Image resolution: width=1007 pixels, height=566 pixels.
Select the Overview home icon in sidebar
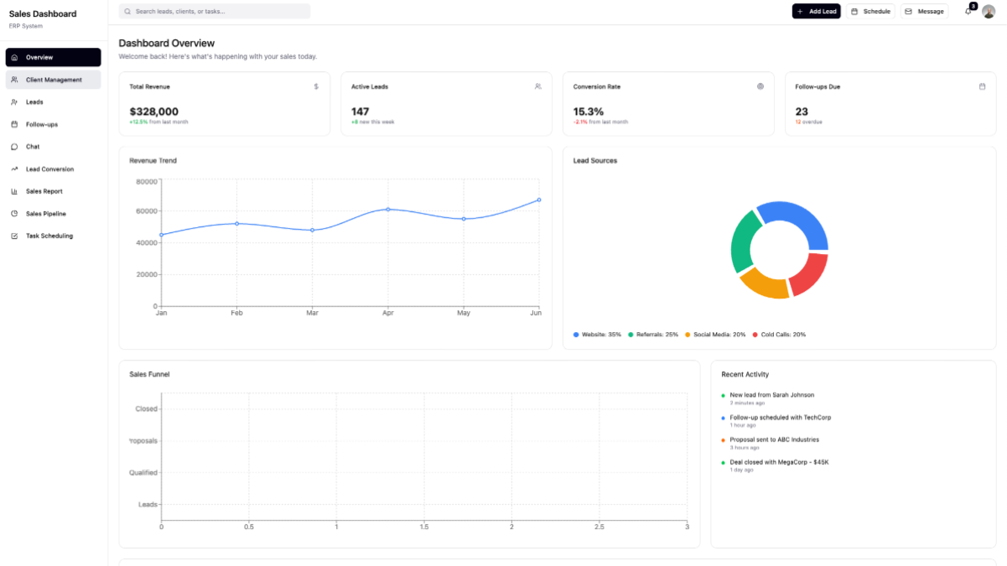click(x=15, y=57)
